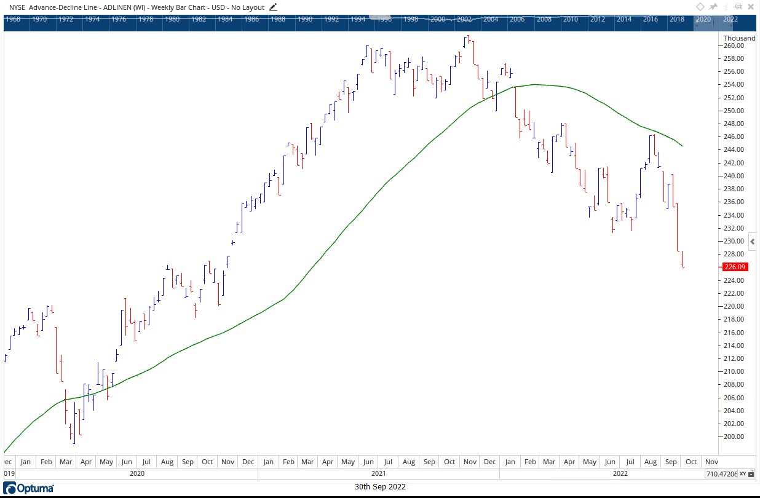This screenshot has height=498, width=760.
Task: Click the coordinate value field 710.4720
Action: click(x=721, y=474)
